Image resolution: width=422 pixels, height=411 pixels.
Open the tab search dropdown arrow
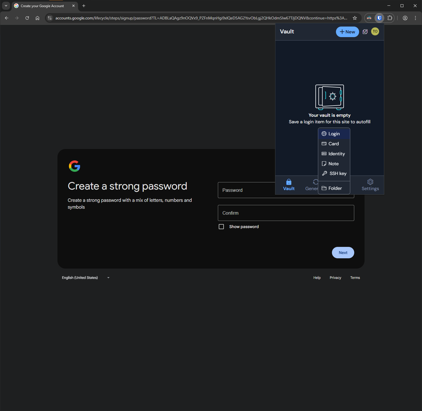6,6
